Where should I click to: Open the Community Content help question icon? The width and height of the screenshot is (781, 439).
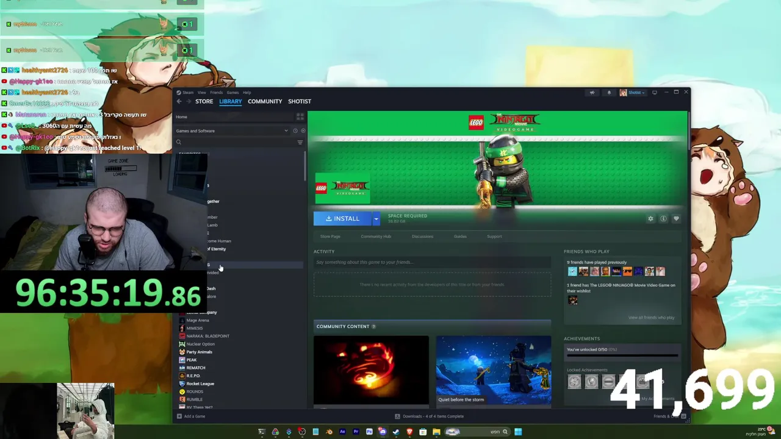373,326
